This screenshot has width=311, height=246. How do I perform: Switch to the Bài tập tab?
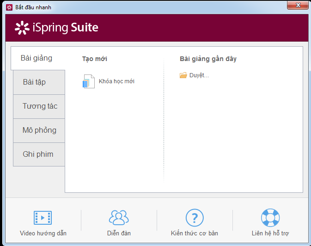(x=39, y=82)
